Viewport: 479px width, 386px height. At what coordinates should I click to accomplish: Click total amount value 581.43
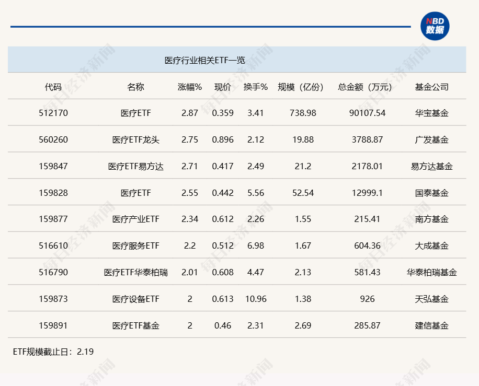(367, 272)
